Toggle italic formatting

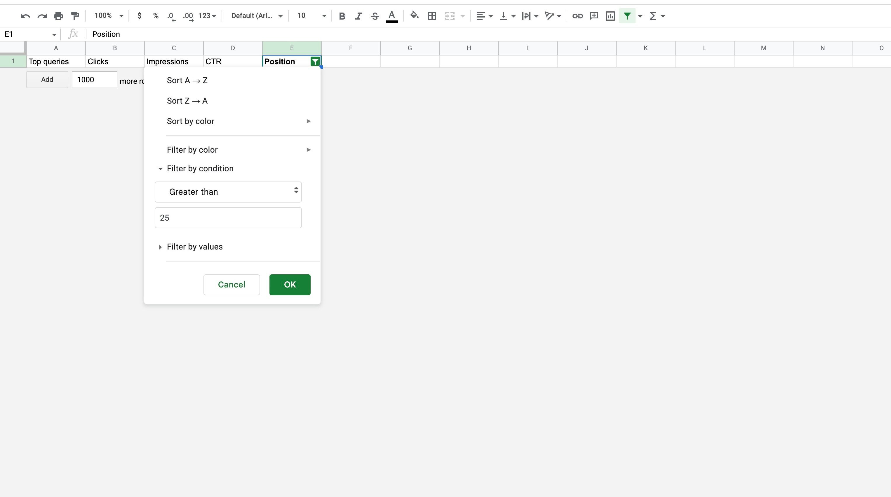click(x=359, y=16)
